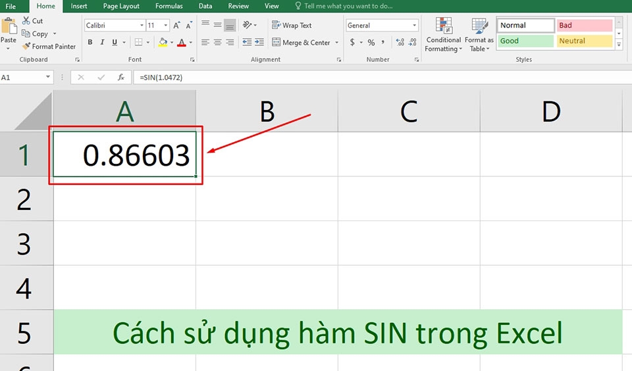Select column B header

(267, 112)
